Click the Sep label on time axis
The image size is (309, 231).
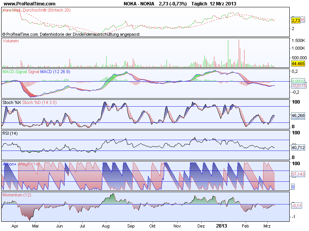[131, 226]
